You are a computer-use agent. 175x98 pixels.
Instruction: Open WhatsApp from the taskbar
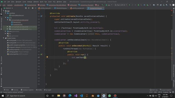click(x=109, y=96)
